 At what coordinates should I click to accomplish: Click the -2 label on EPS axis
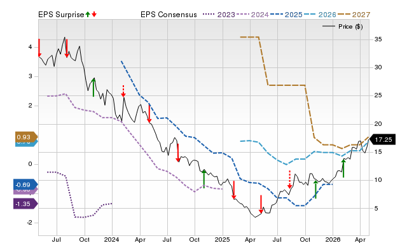click(29, 223)
